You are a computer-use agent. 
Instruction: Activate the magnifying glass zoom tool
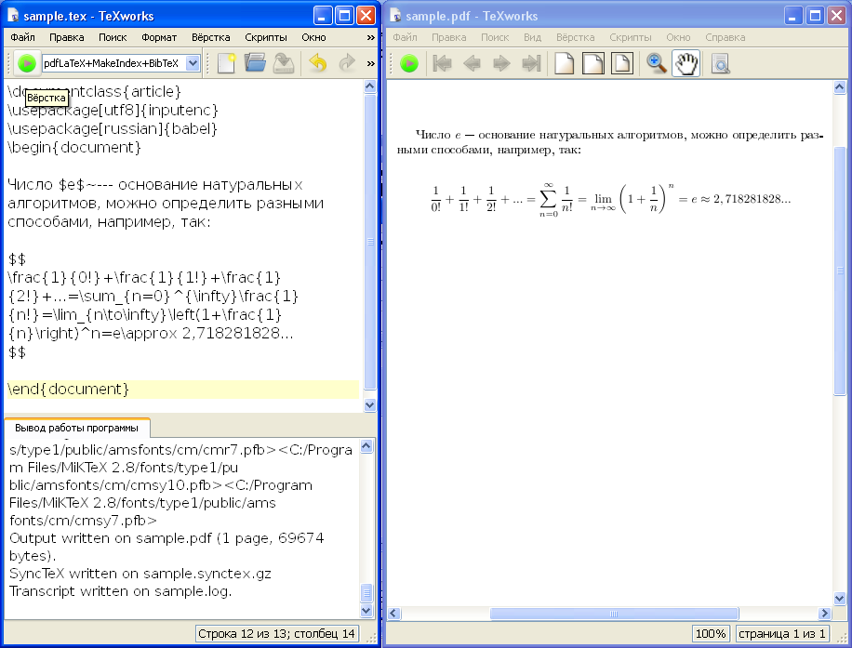(x=658, y=63)
